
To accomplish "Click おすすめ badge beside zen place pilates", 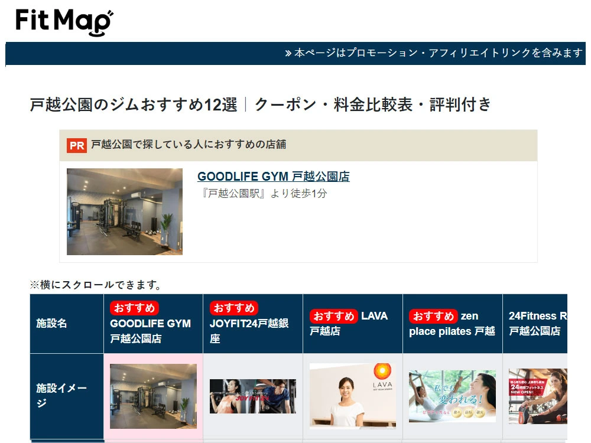I will [433, 316].
